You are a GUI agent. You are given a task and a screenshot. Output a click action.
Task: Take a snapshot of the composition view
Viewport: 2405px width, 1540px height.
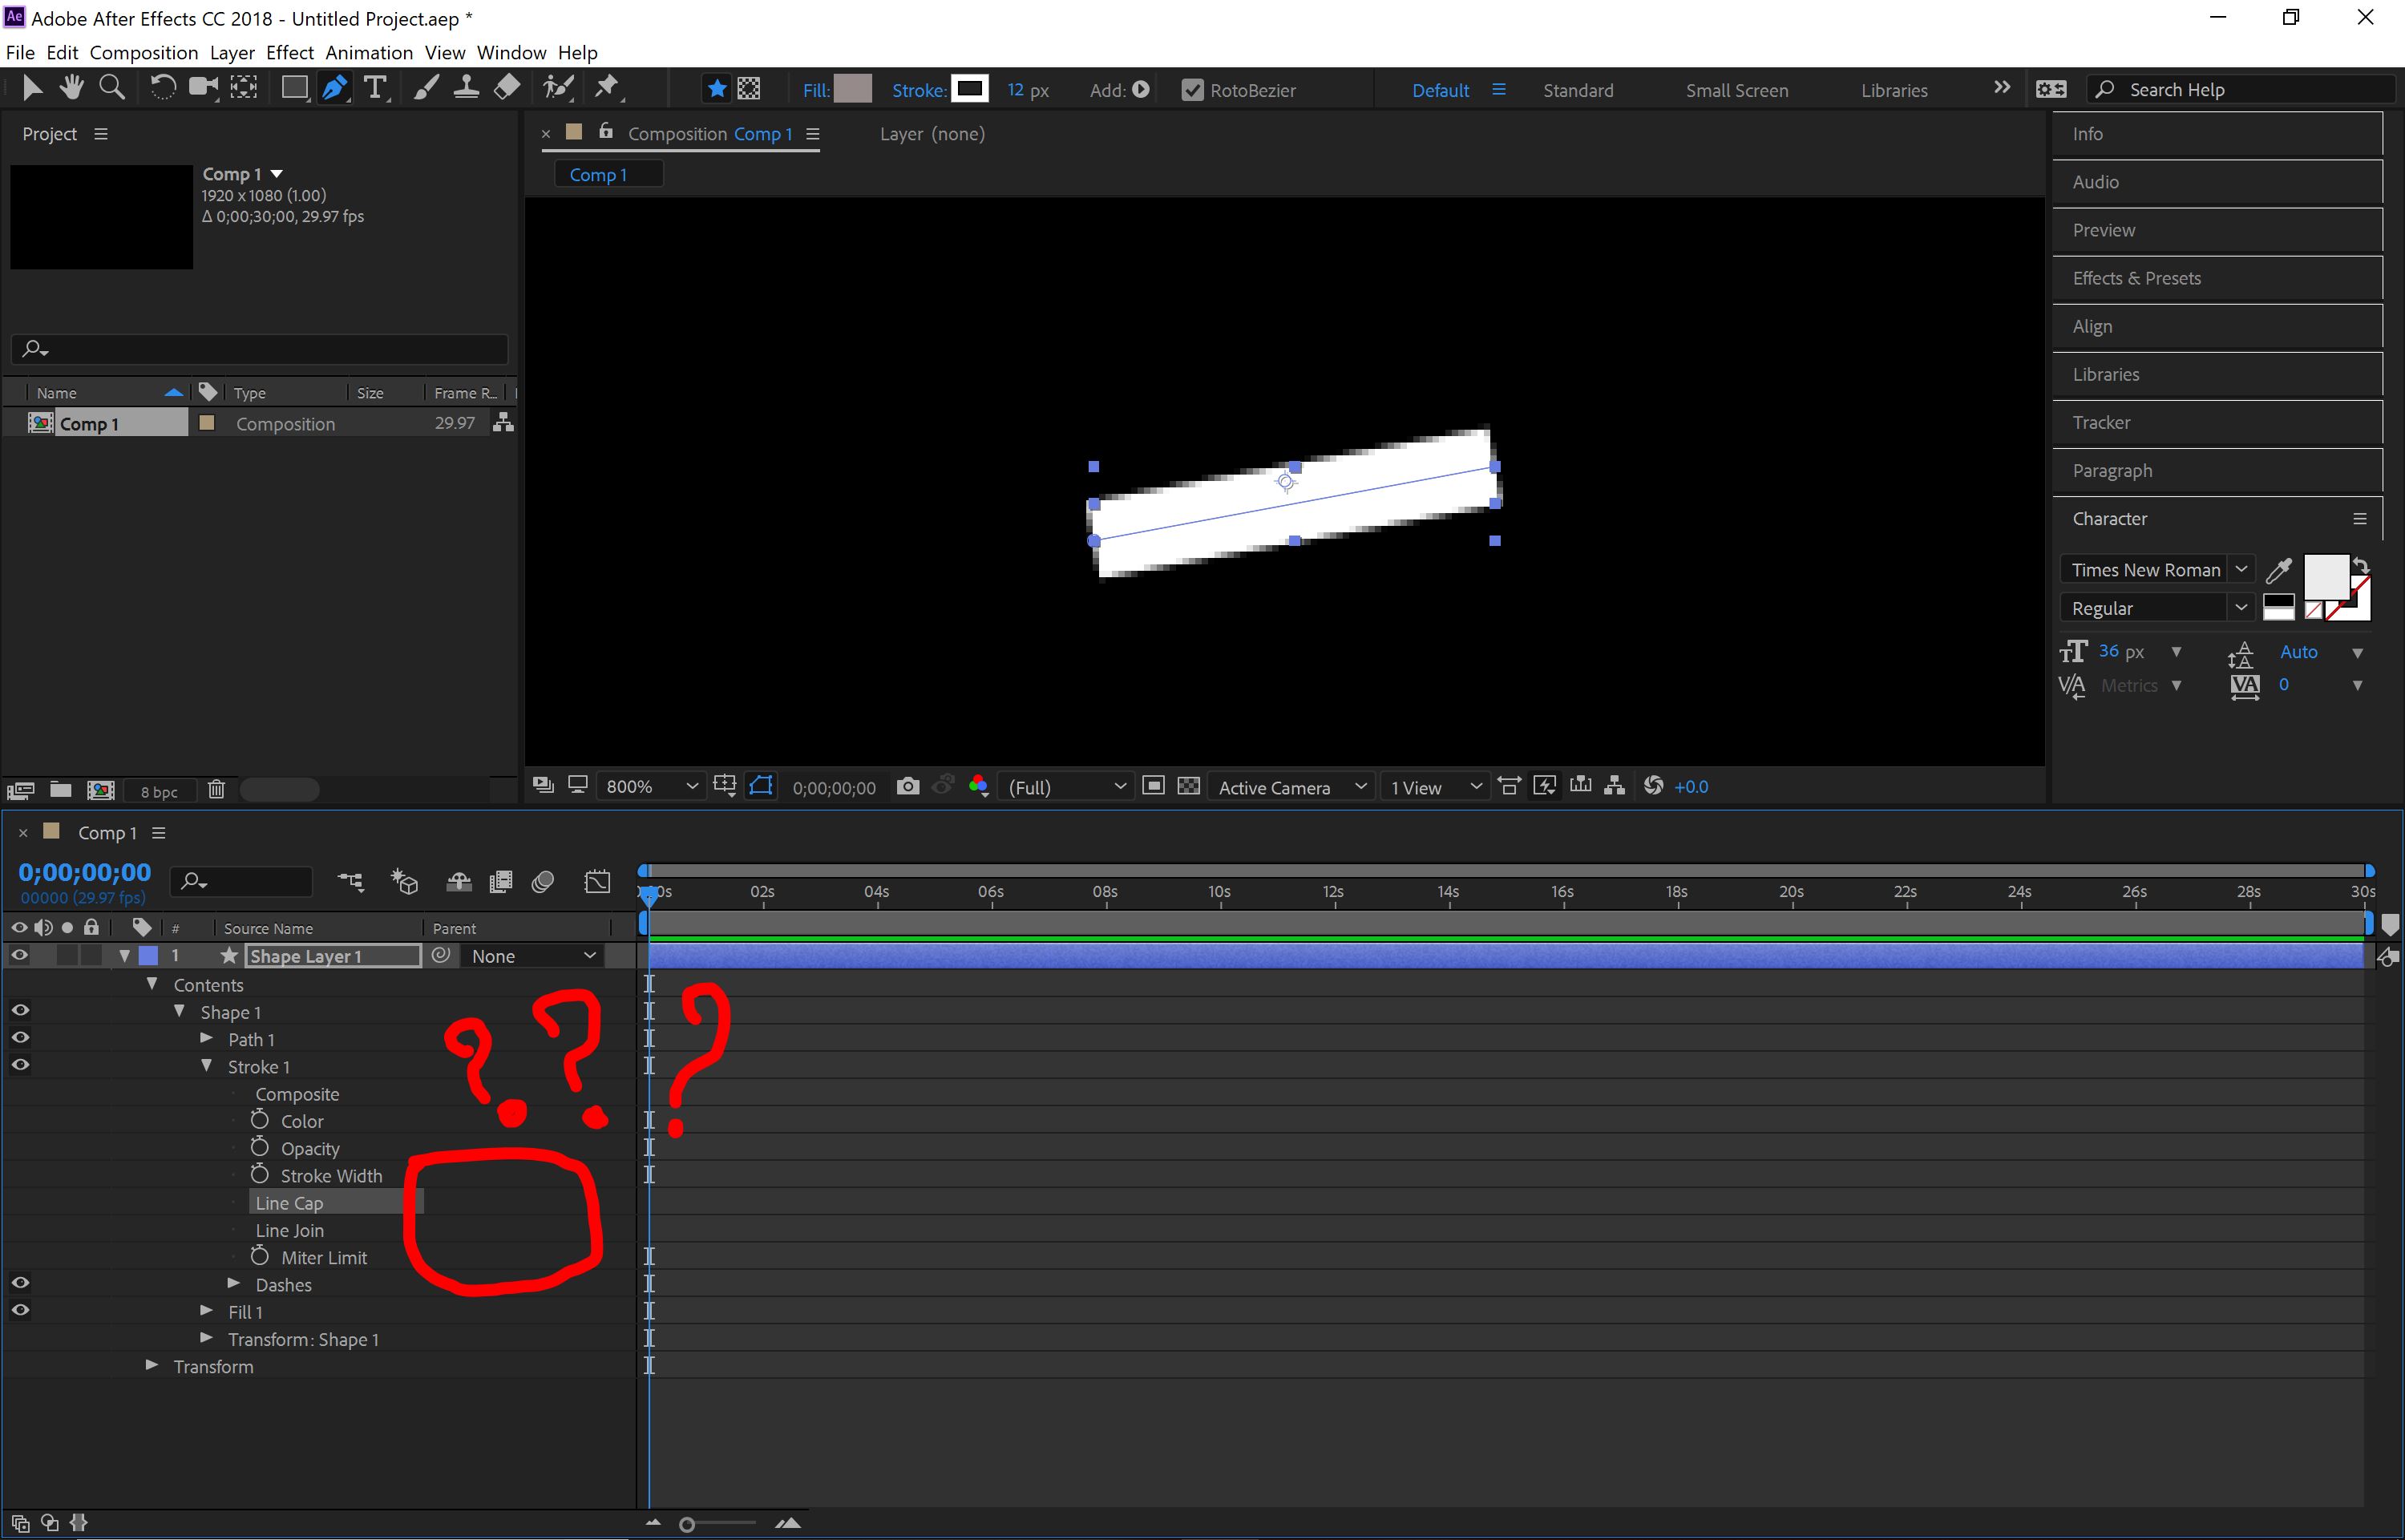tap(908, 786)
